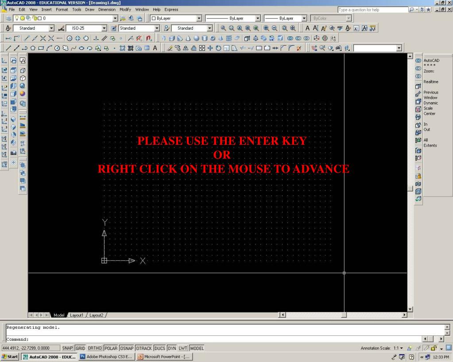Viewport: 453px width, 362px height.
Task: Toggle GRID display in status bar
Action: 80,348
